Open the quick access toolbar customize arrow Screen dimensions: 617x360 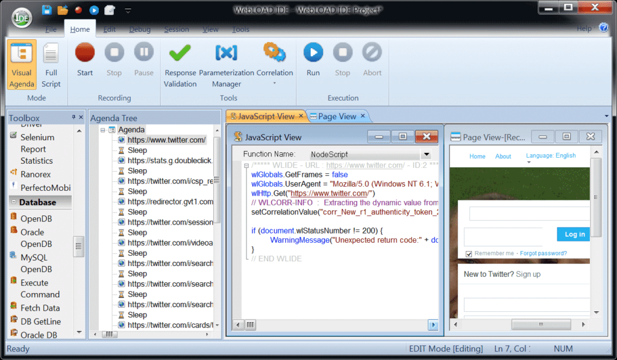pyautogui.click(x=128, y=11)
